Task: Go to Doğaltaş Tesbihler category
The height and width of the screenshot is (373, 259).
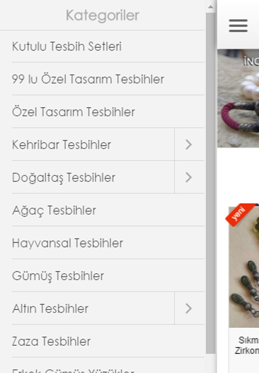Action: (93, 177)
